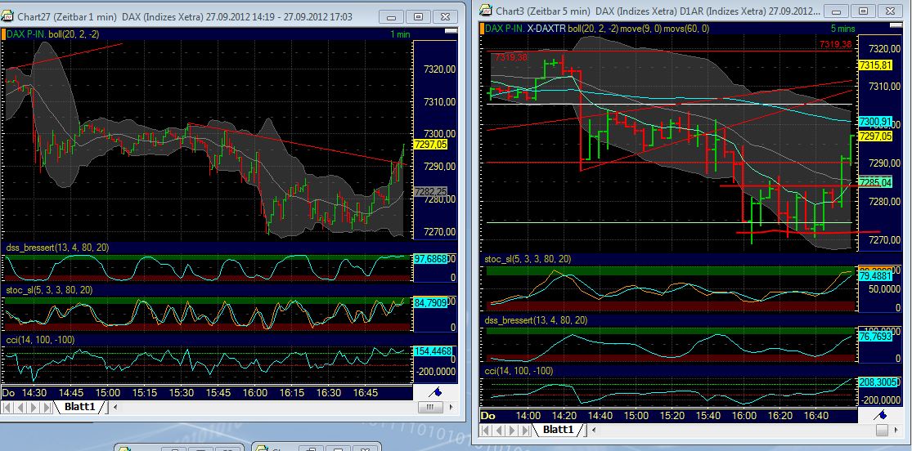Click Chart27 scrollbar right arrow

[452, 408]
